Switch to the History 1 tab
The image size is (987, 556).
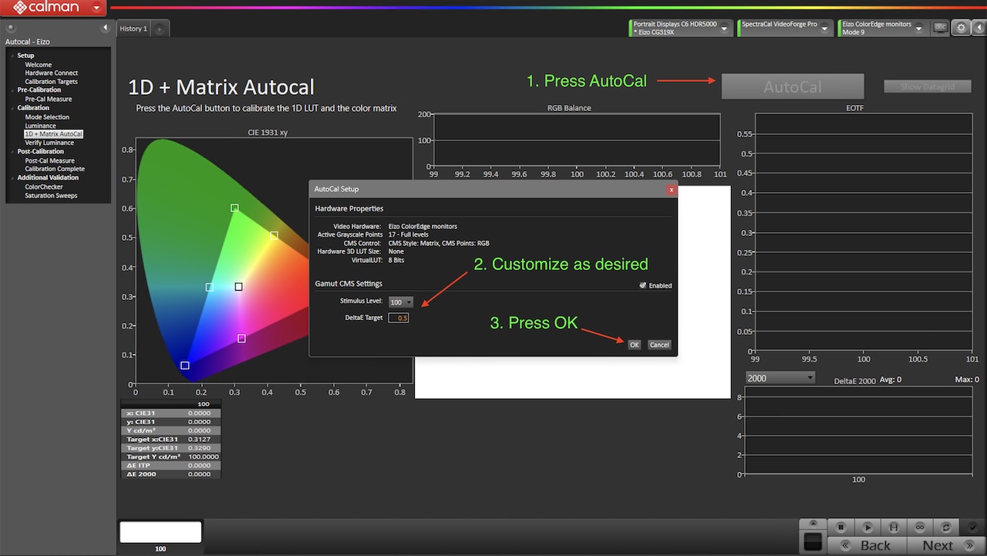[x=133, y=29]
